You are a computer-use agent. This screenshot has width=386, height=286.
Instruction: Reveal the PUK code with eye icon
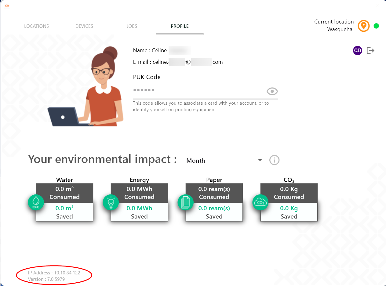click(272, 91)
